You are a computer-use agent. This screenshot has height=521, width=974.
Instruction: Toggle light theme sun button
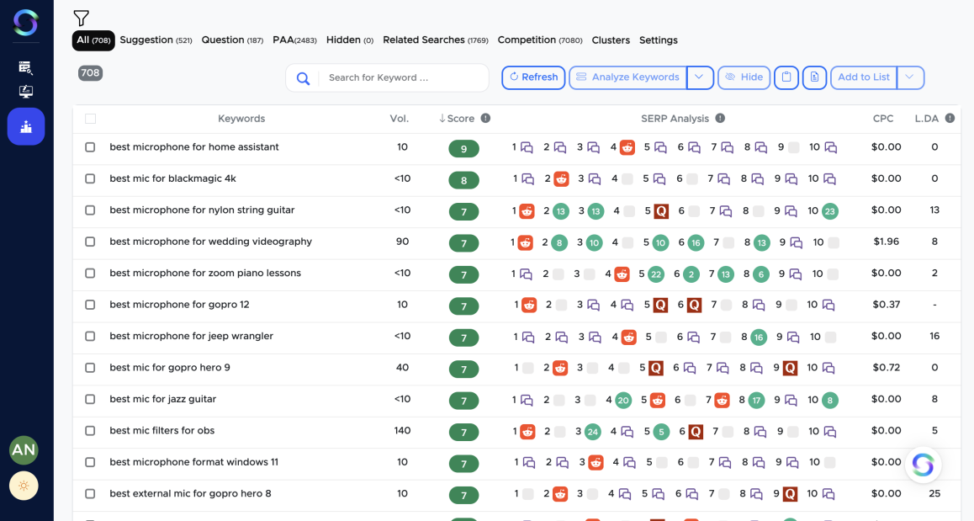click(24, 486)
